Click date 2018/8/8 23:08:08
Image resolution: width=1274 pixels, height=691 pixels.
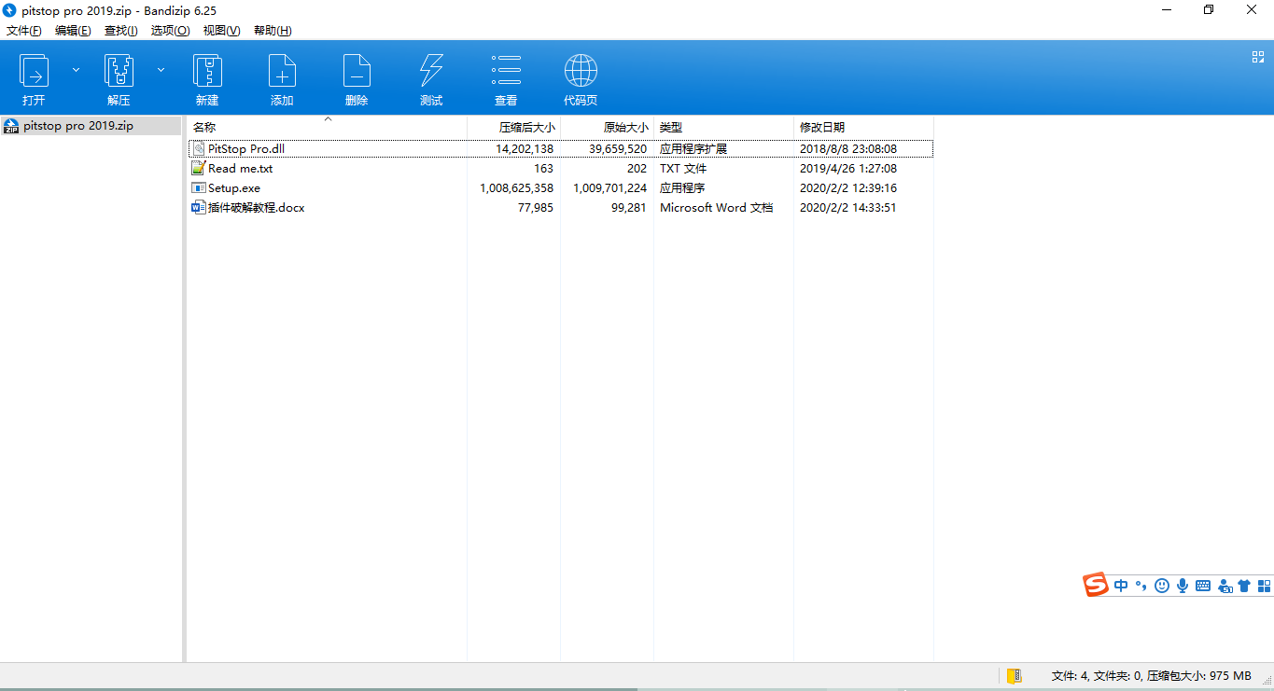[848, 149]
